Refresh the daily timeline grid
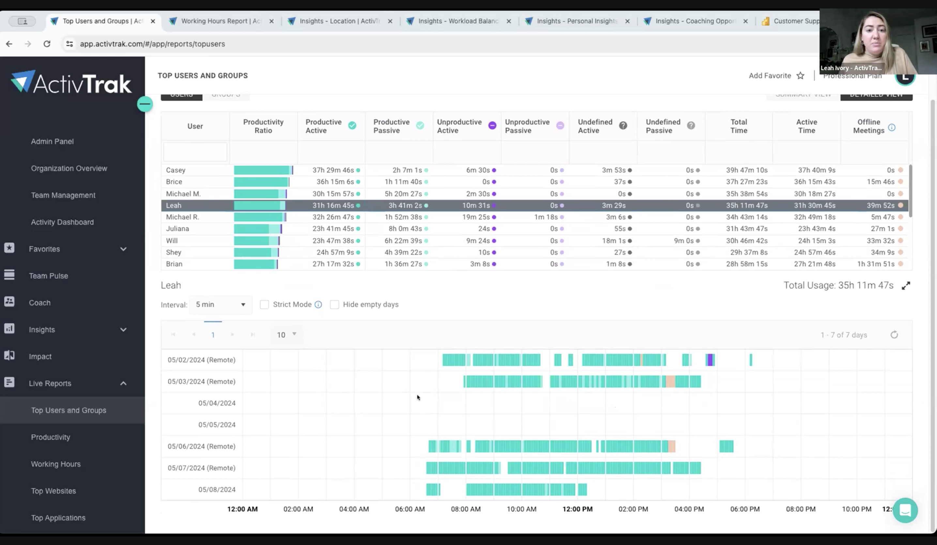The height and width of the screenshot is (545, 937). [894, 335]
